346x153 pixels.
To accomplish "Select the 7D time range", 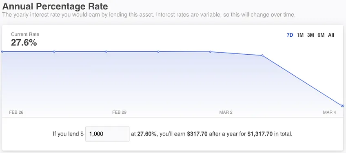I will click(x=290, y=35).
